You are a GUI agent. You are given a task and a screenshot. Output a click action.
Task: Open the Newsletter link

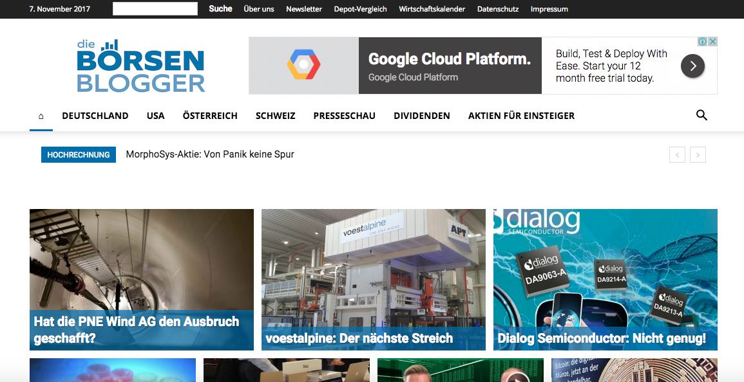pos(304,9)
